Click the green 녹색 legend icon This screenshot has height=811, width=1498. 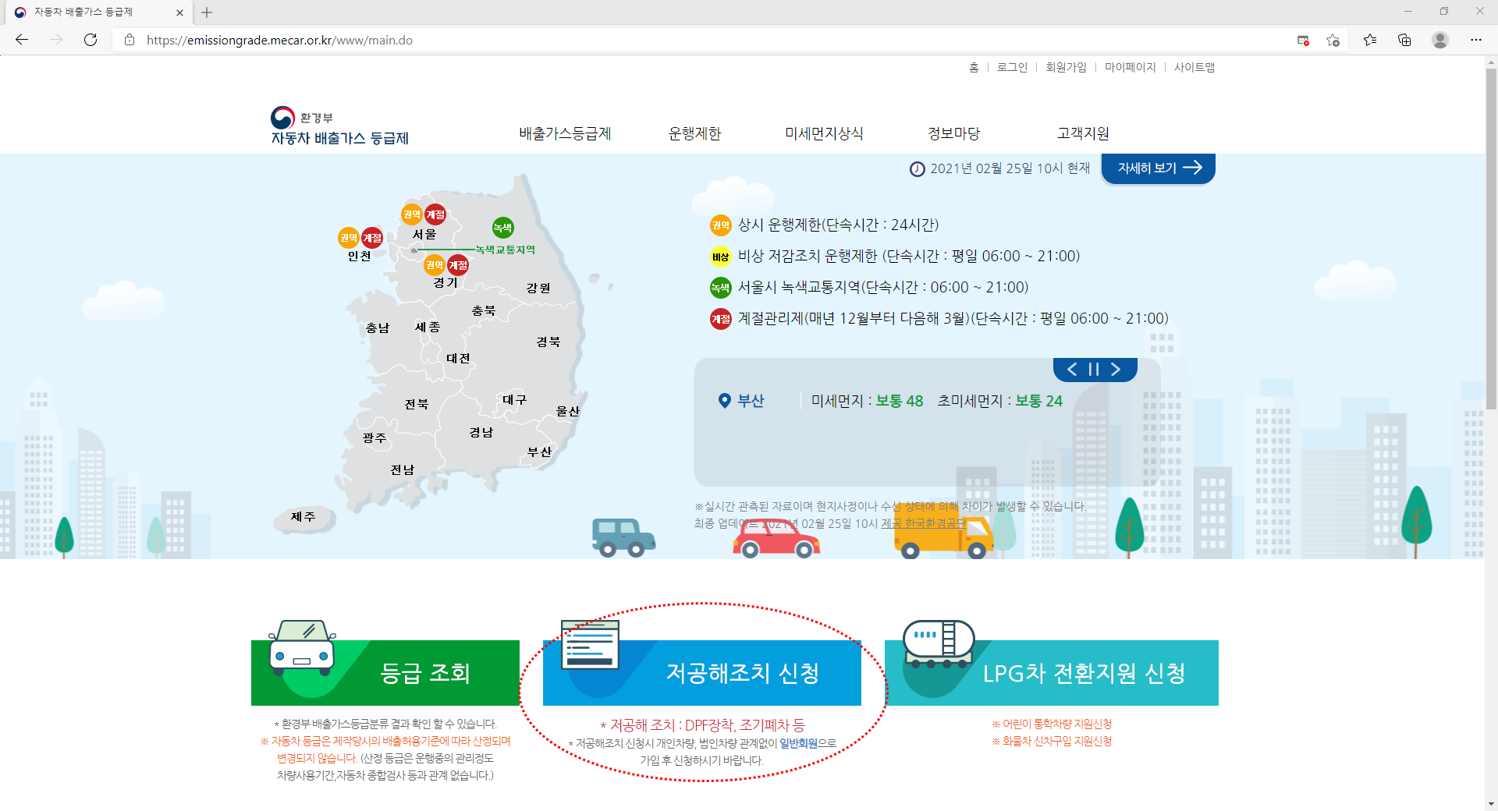click(x=720, y=288)
